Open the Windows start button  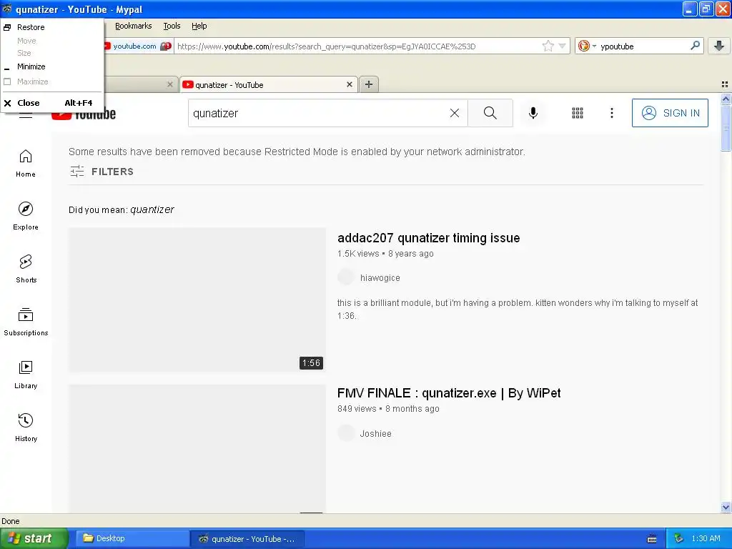pyautogui.click(x=34, y=539)
